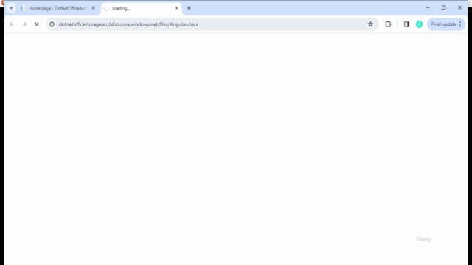Go forward to the next page
472x265 pixels.
click(24, 24)
